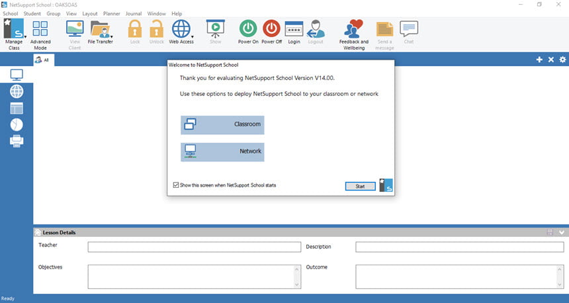Click the Outcome scrollbar up arrow

point(560,269)
